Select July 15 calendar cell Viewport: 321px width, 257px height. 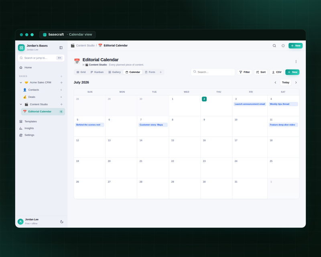pyautogui.click(x=185, y=147)
